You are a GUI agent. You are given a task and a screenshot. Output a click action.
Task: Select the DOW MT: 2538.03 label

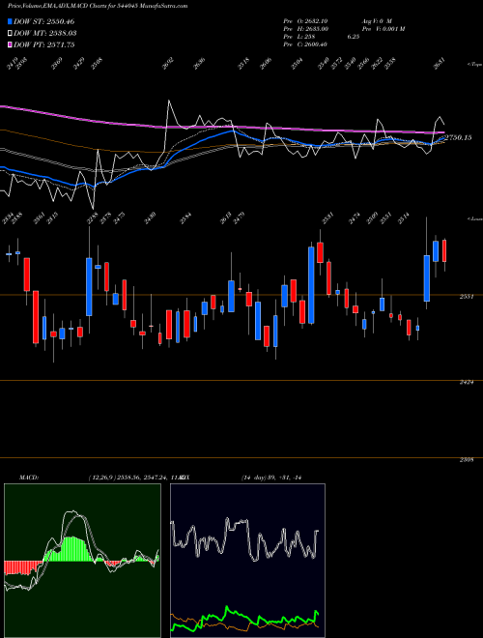click(x=45, y=34)
